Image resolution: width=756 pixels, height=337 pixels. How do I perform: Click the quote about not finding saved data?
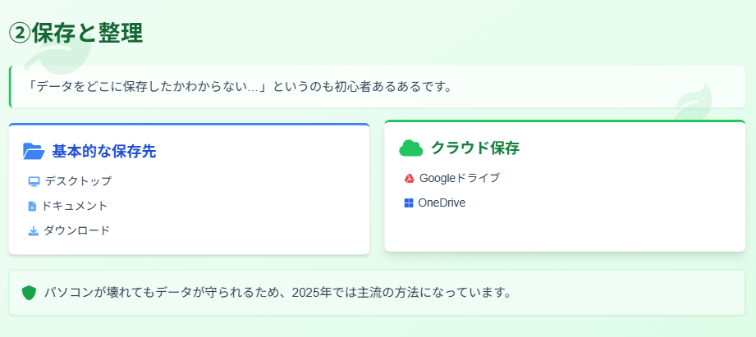[x=239, y=86]
